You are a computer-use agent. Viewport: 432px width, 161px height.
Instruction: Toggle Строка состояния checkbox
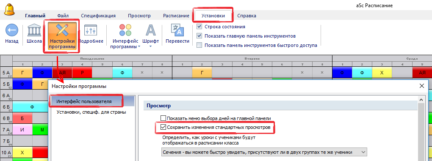tap(199, 27)
